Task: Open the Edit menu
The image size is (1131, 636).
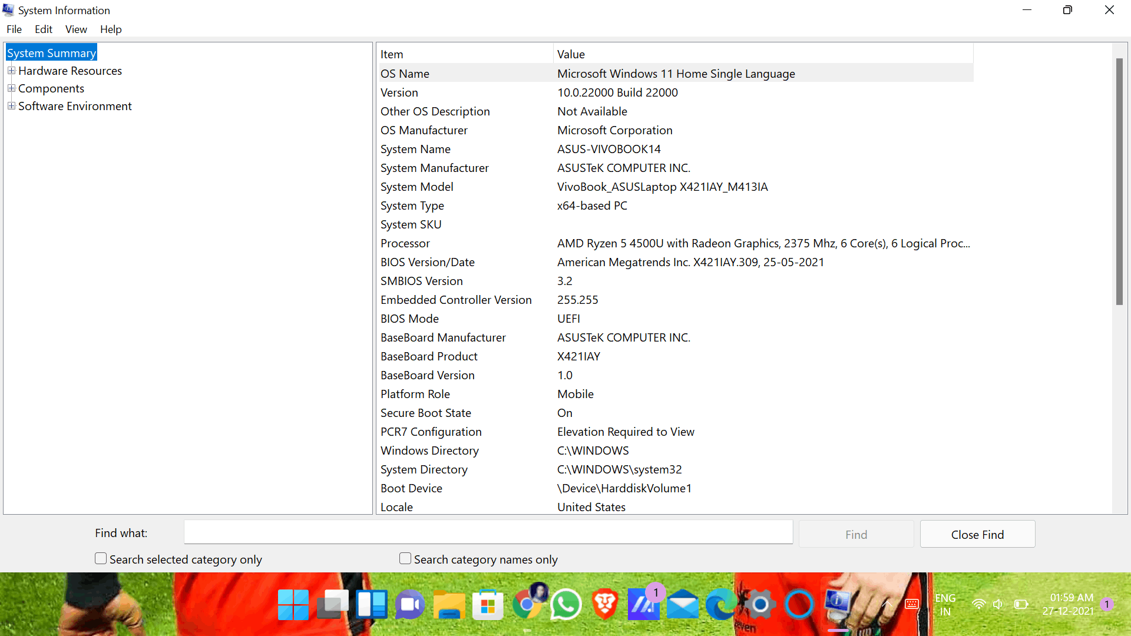Action: pyautogui.click(x=43, y=29)
